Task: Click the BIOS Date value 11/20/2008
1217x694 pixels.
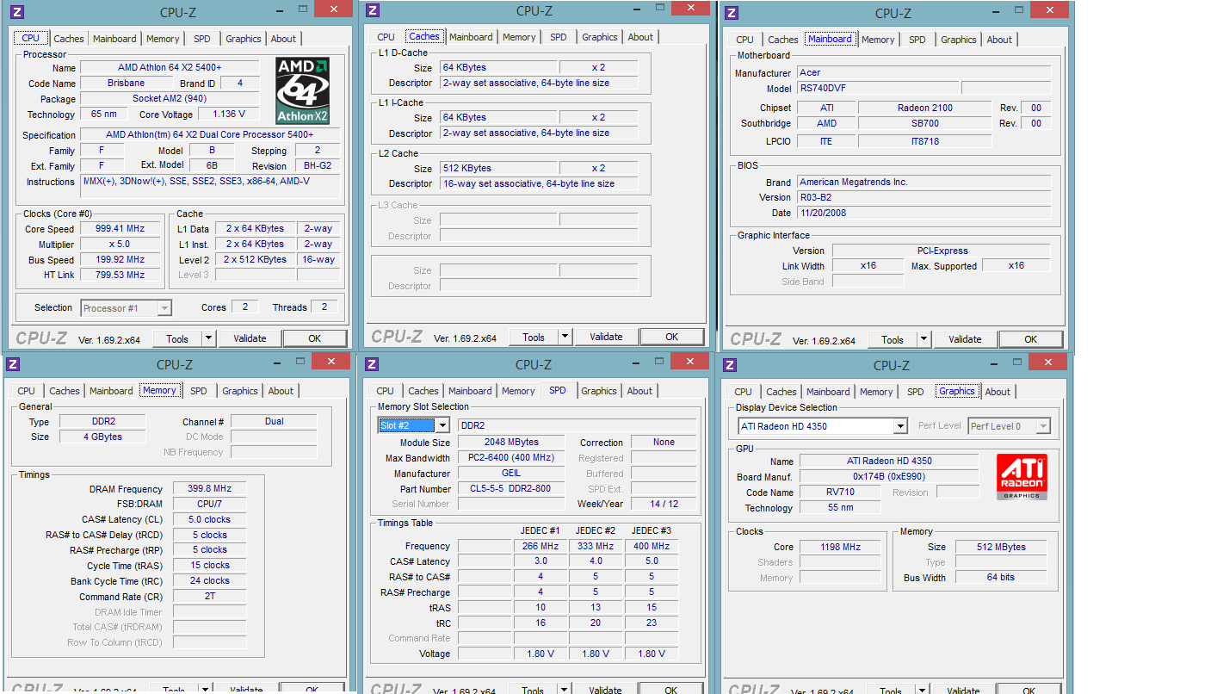Action: pyautogui.click(x=924, y=213)
